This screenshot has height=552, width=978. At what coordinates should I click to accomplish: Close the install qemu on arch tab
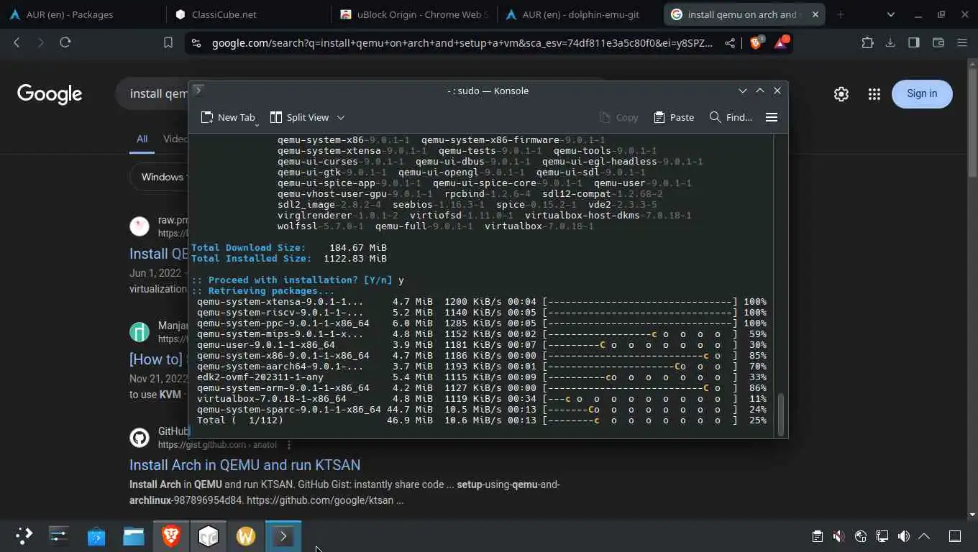point(815,14)
